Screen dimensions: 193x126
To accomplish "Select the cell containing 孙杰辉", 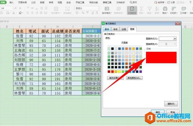I will pos(20,55).
